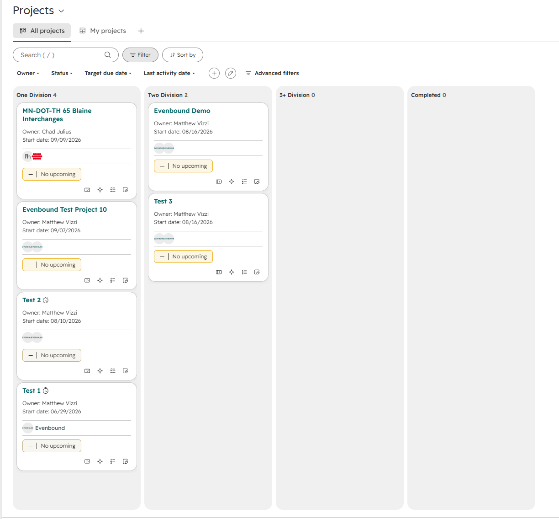The height and width of the screenshot is (519, 559).
Task: Open the task list icon on Evenbound Test Project 10
Action: coord(113,280)
